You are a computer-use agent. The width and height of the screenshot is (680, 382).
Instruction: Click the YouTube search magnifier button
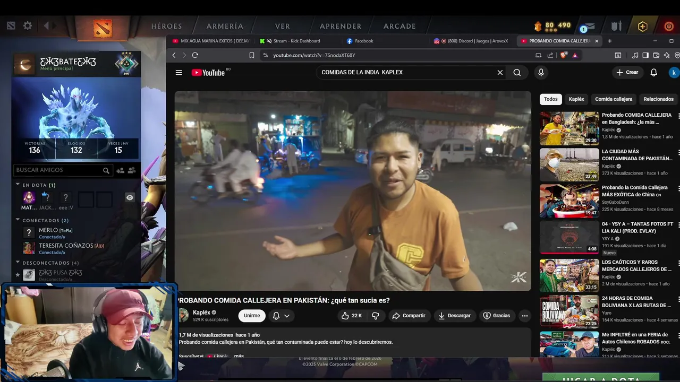pyautogui.click(x=517, y=73)
